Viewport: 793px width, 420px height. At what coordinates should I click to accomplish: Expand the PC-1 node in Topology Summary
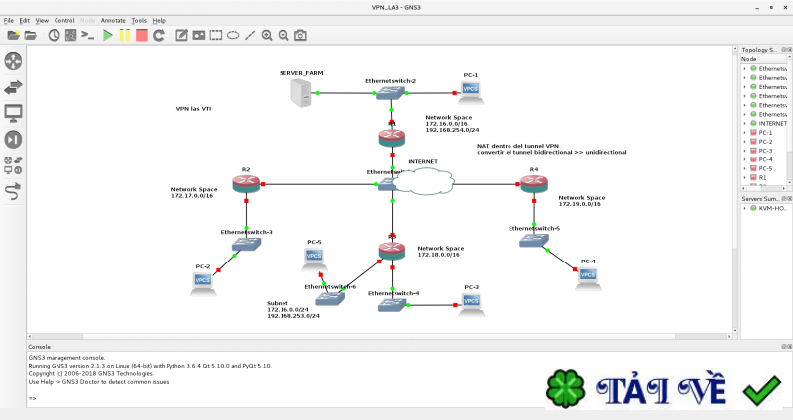coord(745,133)
